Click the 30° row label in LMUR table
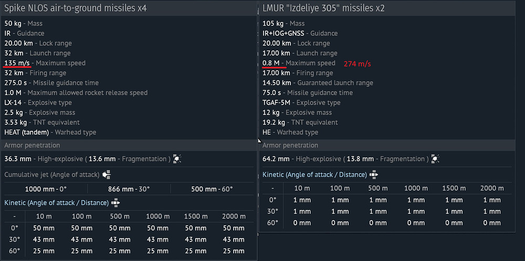 (x=272, y=212)
